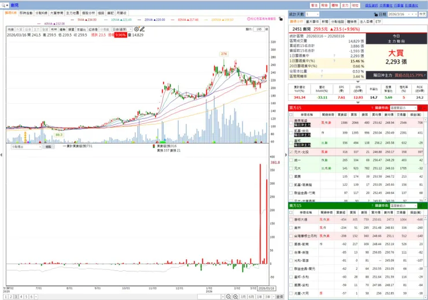This screenshot has width=428, height=300.
Task: Click help icon beside 1日籌碼集中(%) row
Action: point(334,61)
